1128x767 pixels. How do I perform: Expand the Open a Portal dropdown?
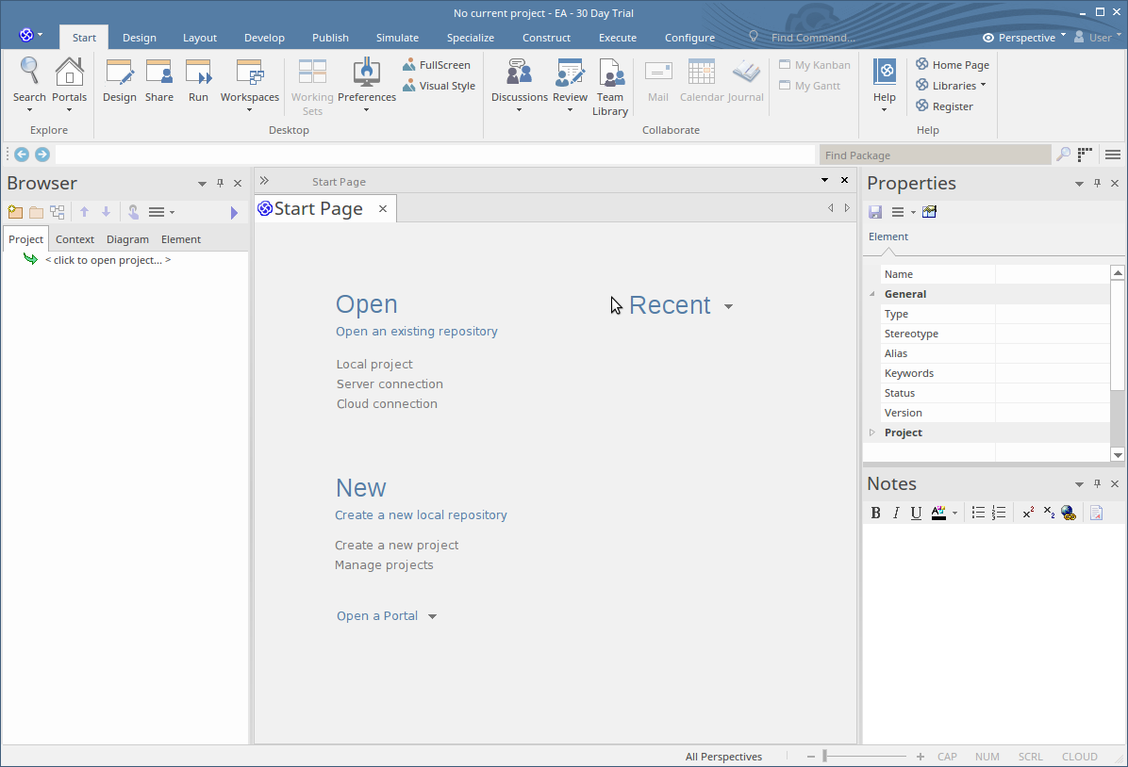432,615
